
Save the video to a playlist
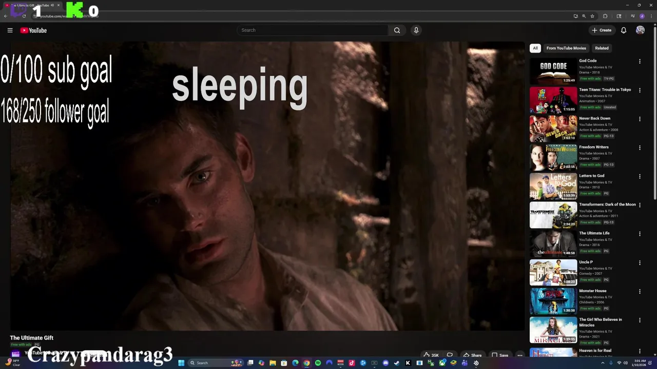coord(500,355)
